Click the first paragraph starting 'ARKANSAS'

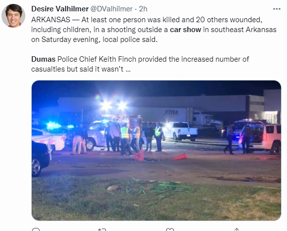[x=154, y=30]
